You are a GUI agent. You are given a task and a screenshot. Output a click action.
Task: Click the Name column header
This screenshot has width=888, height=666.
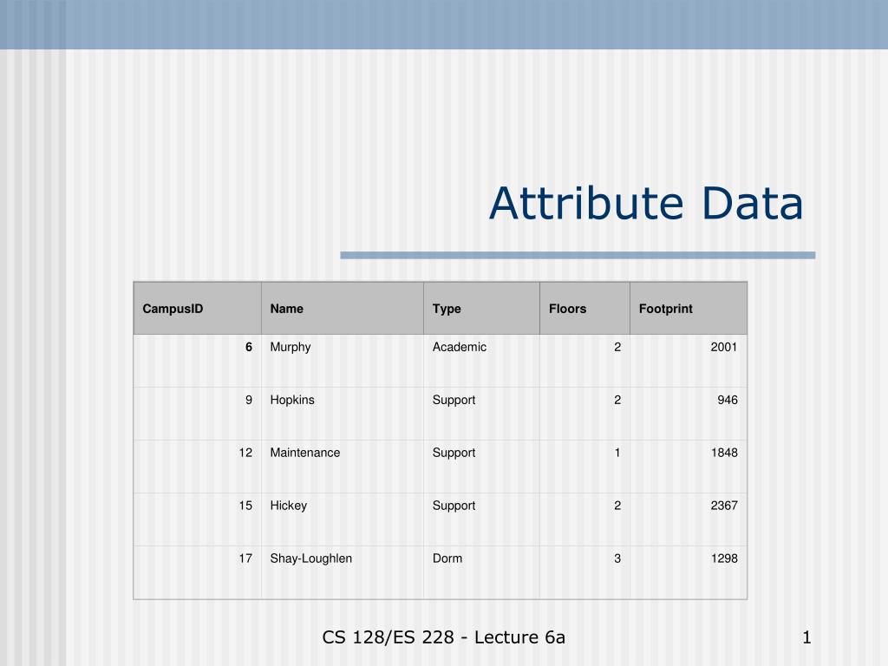(x=287, y=308)
